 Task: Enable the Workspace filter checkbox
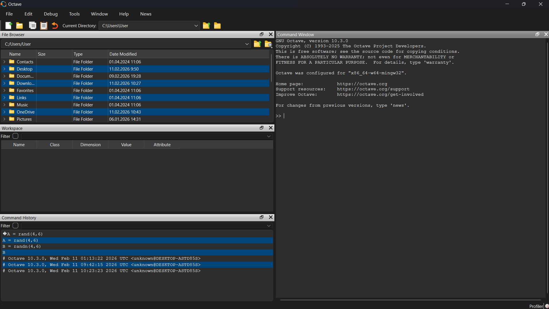pos(15,136)
